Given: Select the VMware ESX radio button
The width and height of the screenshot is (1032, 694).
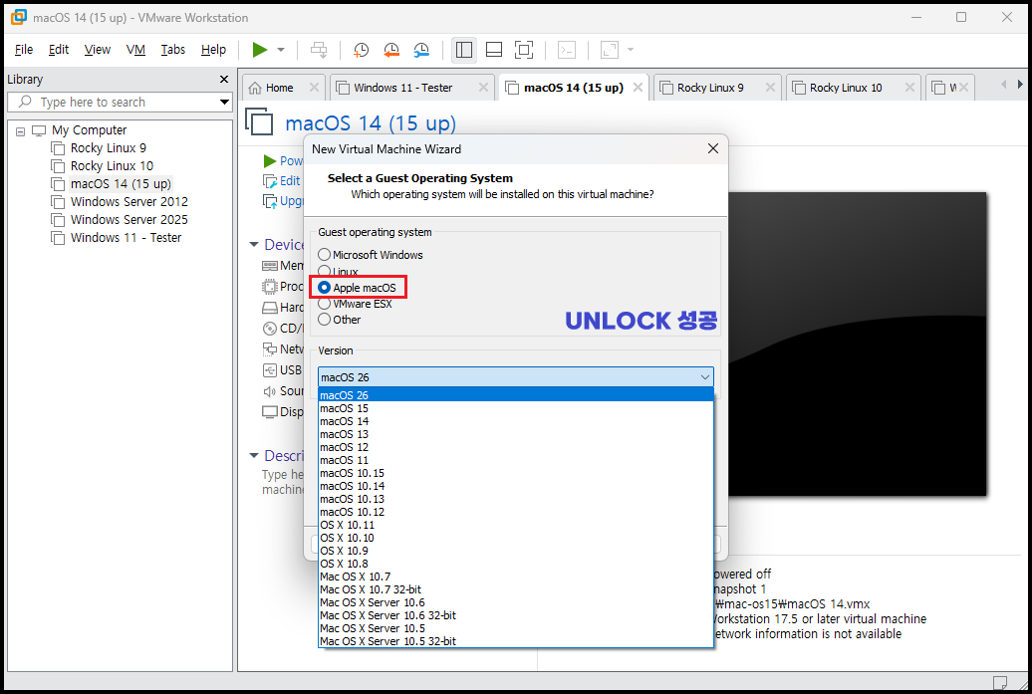Looking at the screenshot, I should [325, 304].
